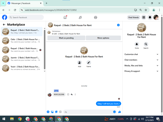Open the emoji picker in message box

(x=114, y=112)
